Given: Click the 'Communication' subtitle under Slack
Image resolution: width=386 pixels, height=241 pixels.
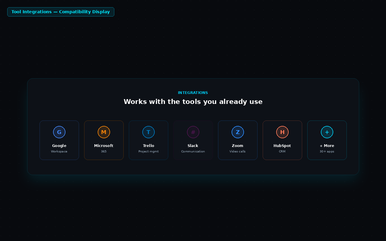Looking at the screenshot, I should pyautogui.click(x=193, y=152).
